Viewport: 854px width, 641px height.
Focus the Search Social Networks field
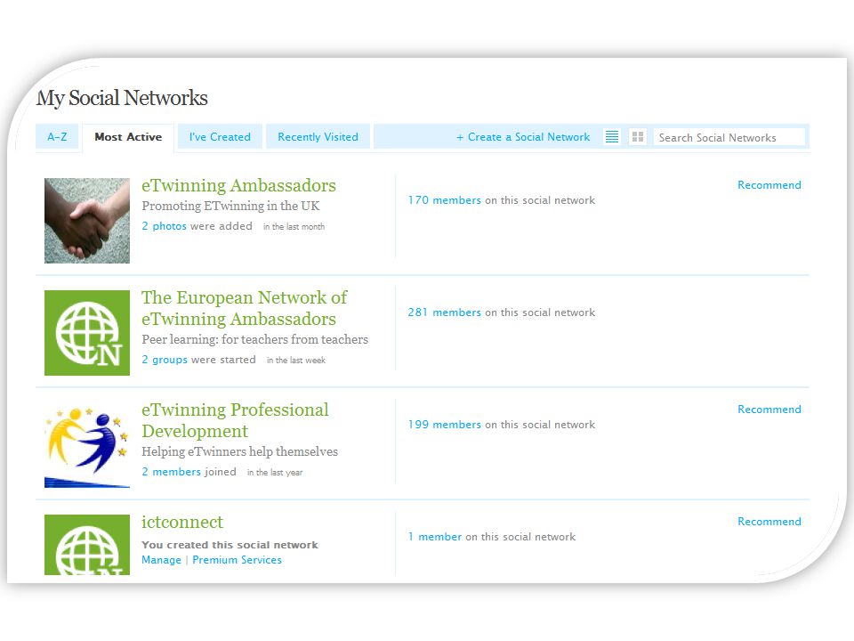[x=729, y=137]
